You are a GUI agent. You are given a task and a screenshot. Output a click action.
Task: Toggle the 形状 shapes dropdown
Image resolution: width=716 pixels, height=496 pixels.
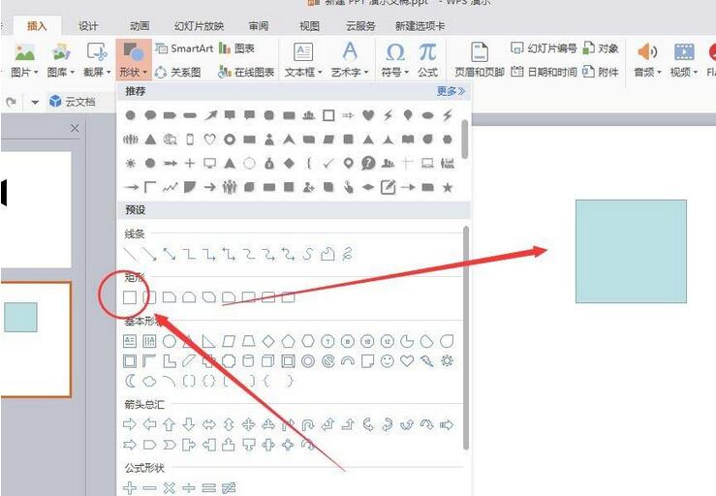134,60
